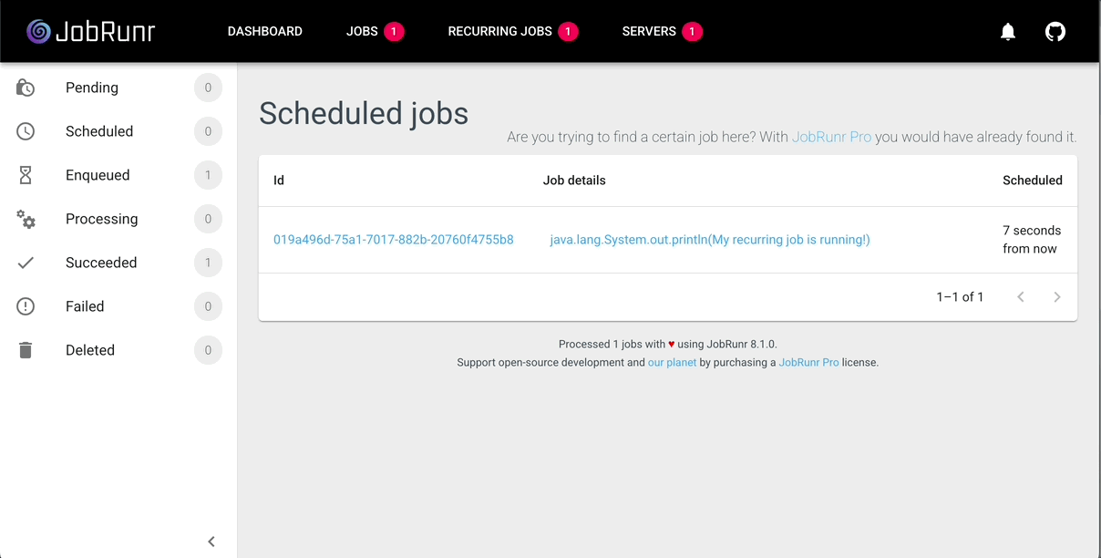
Task: Go to previous page of jobs
Action: 1021,297
